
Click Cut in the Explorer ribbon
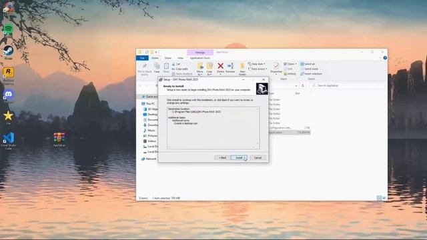176,64
